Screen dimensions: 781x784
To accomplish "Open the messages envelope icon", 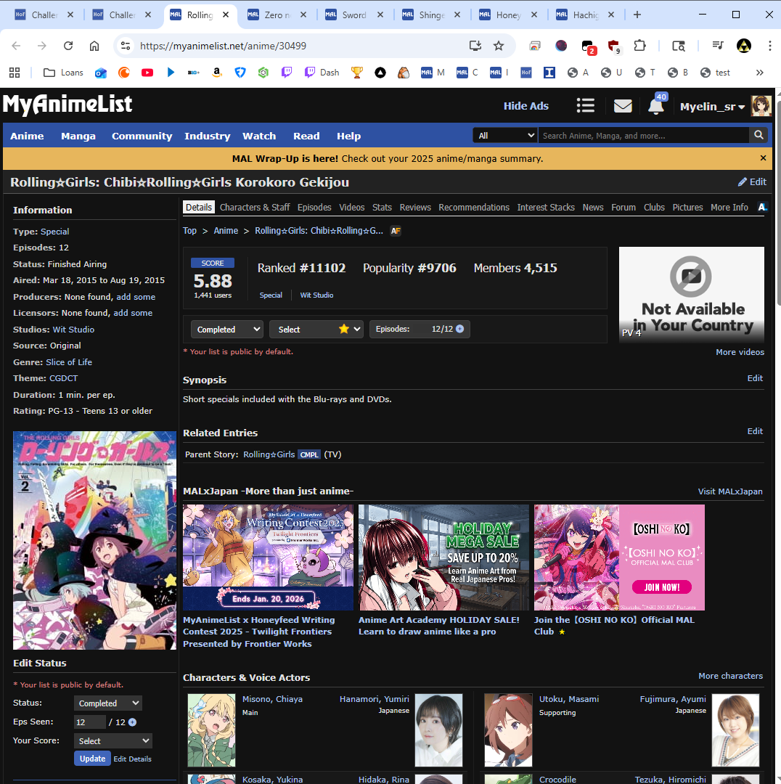I will (x=623, y=105).
